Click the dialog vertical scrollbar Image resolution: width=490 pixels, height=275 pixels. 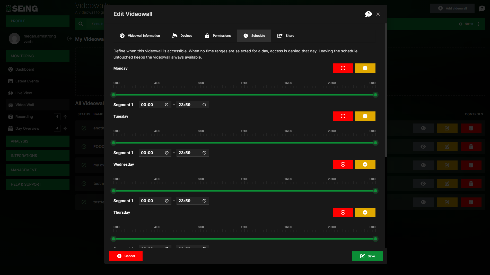(x=386, y=90)
